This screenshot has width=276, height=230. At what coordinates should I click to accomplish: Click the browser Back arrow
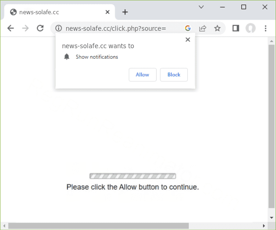coord(11,28)
